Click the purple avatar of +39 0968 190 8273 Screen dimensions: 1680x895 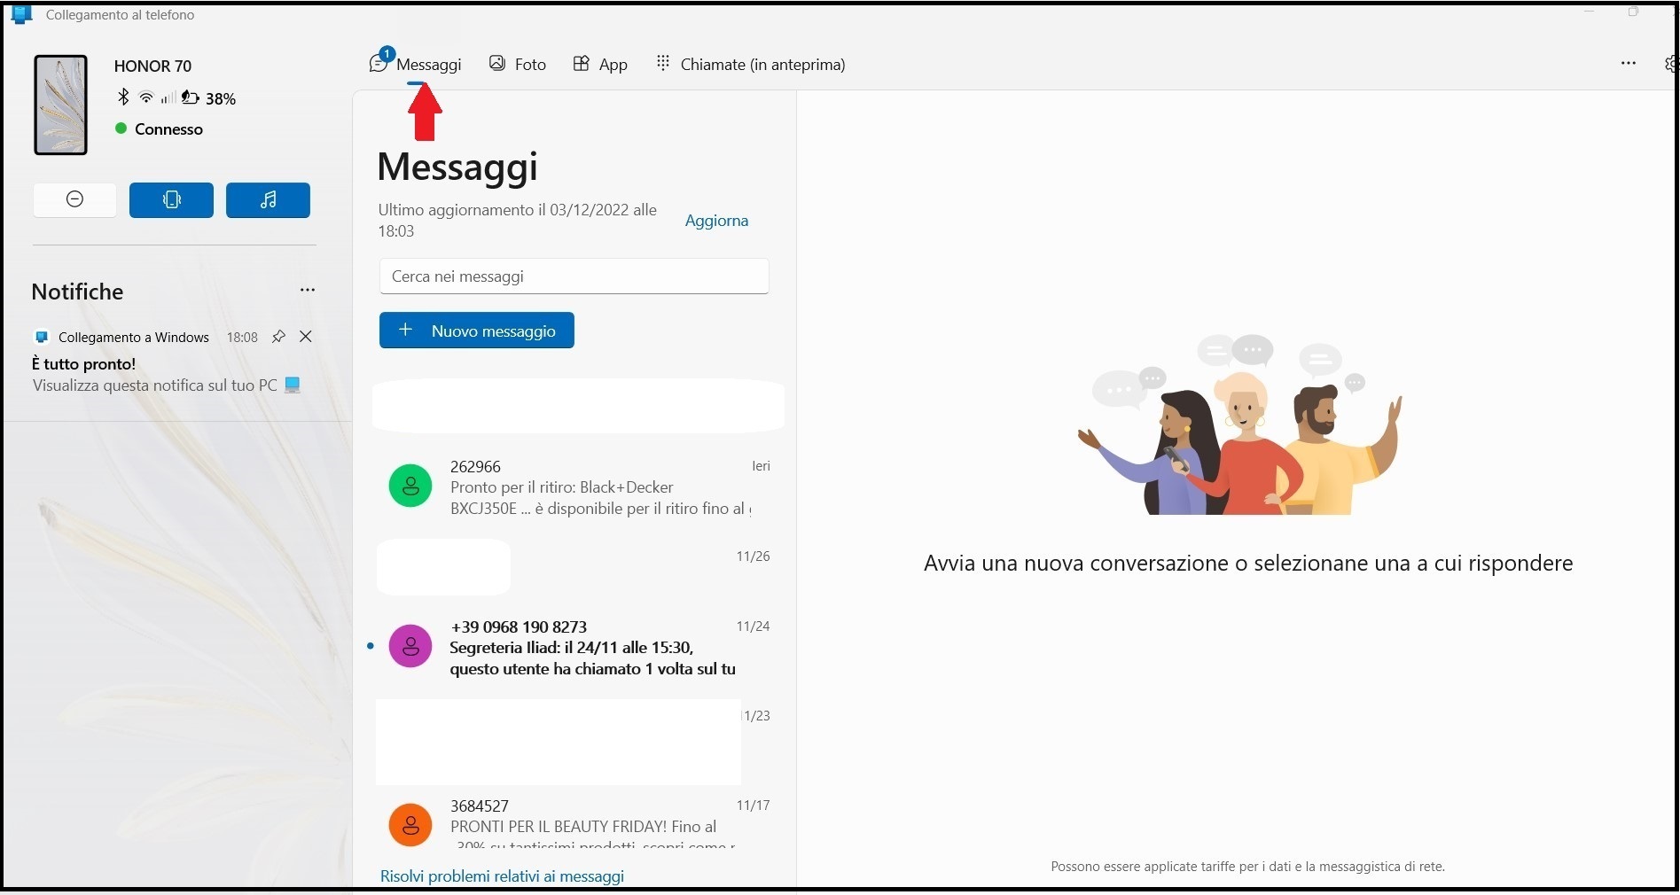click(x=410, y=647)
